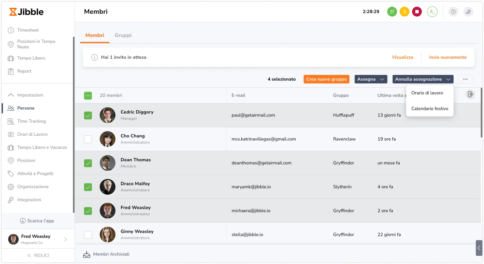Expand side panel arrow at right edge
Viewport: 484px width, 264px height.
(479, 248)
